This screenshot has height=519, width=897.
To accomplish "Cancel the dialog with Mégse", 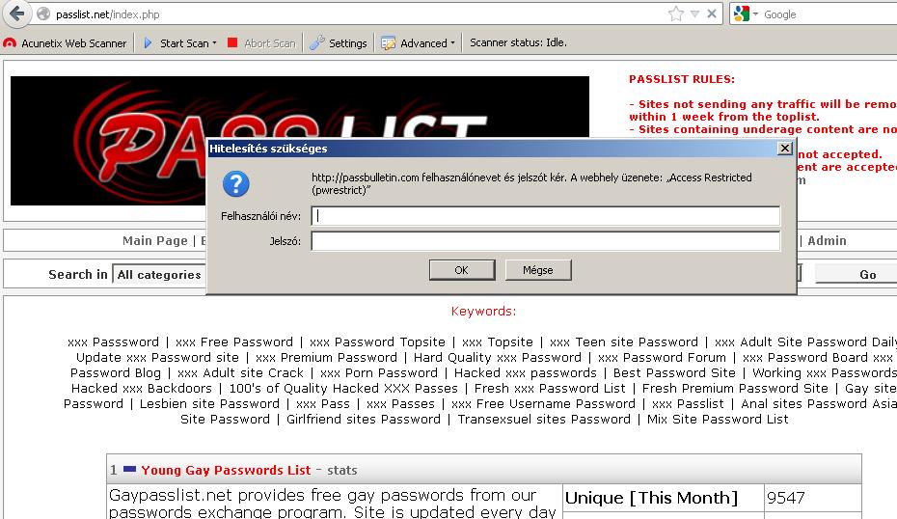I will 538,270.
